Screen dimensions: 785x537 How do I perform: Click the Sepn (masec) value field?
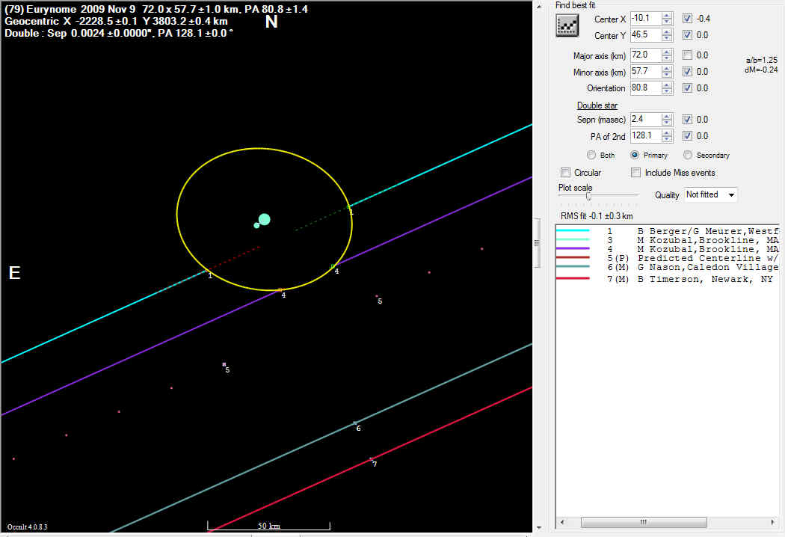pyautogui.click(x=646, y=119)
